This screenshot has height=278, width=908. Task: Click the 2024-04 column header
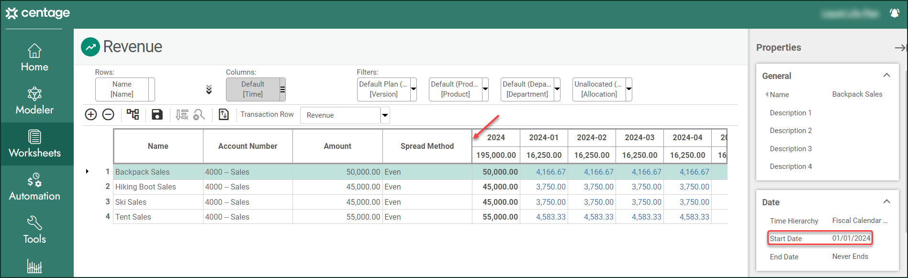pyautogui.click(x=687, y=138)
